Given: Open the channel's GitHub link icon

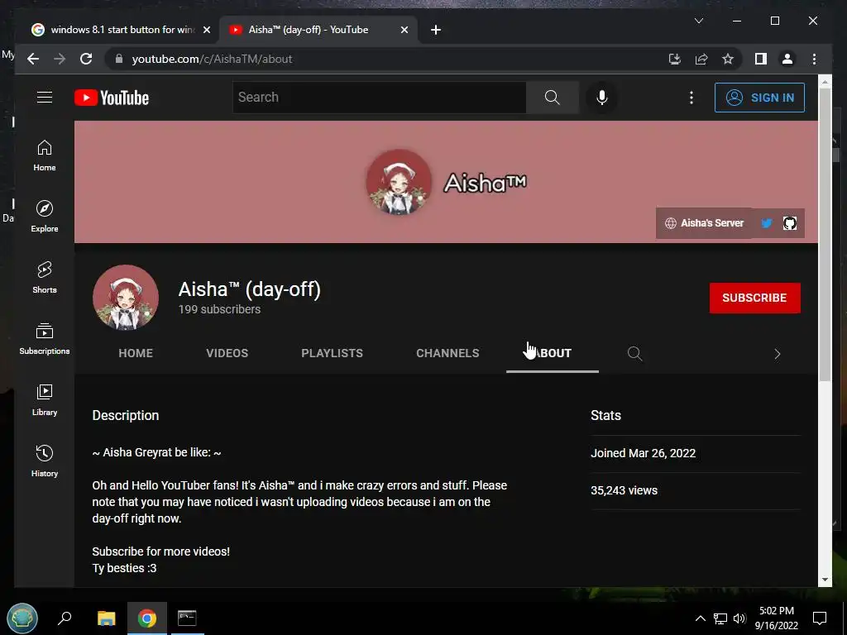Looking at the screenshot, I should 790,223.
